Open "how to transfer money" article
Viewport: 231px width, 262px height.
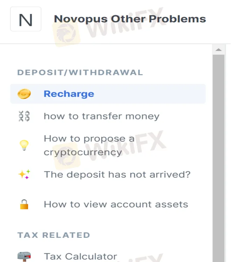(x=101, y=116)
